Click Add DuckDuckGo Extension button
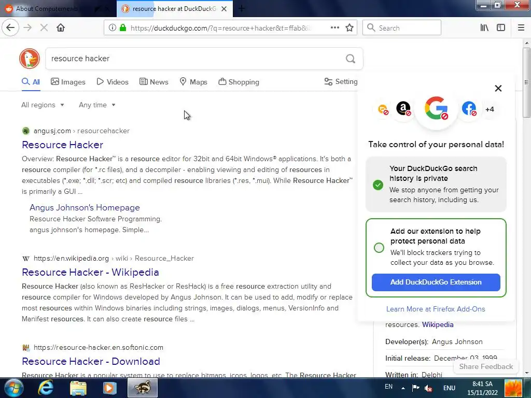Image resolution: width=531 pixels, height=398 pixels. (x=436, y=282)
